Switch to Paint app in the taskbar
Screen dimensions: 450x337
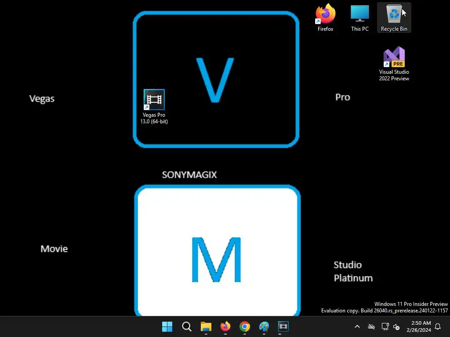pyautogui.click(x=264, y=326)
